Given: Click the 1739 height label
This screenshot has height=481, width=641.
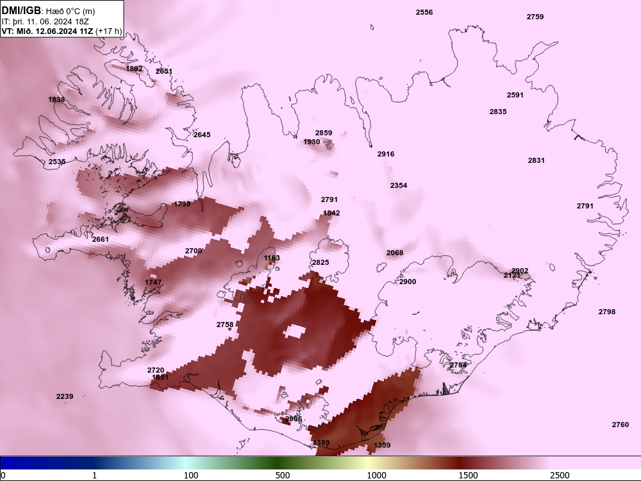Looking at the screenshot, I should point(182,204).
